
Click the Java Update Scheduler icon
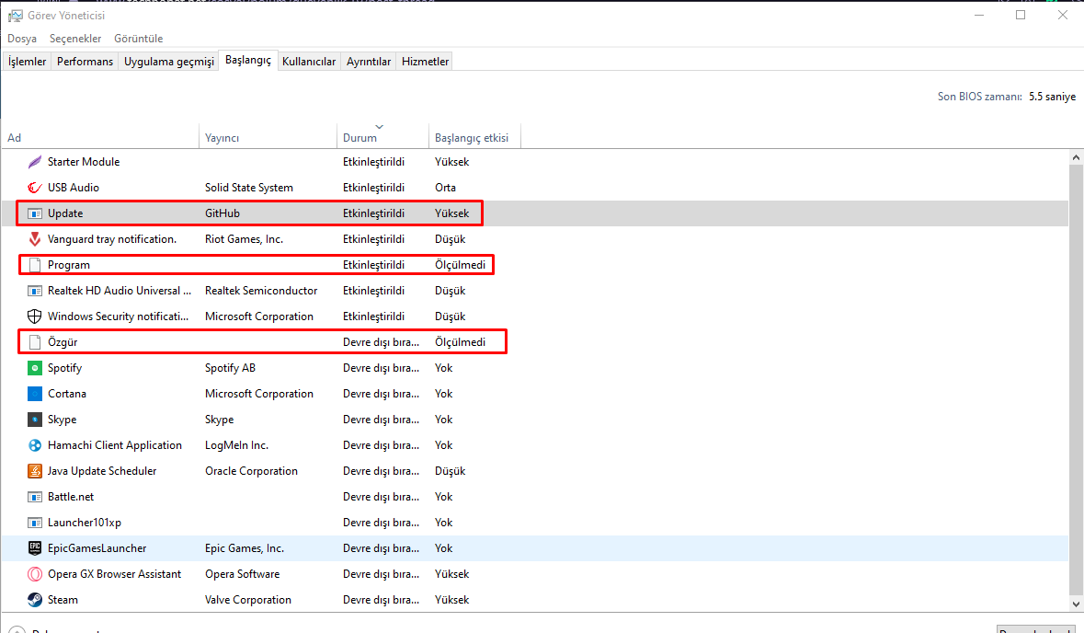(35, 471)
